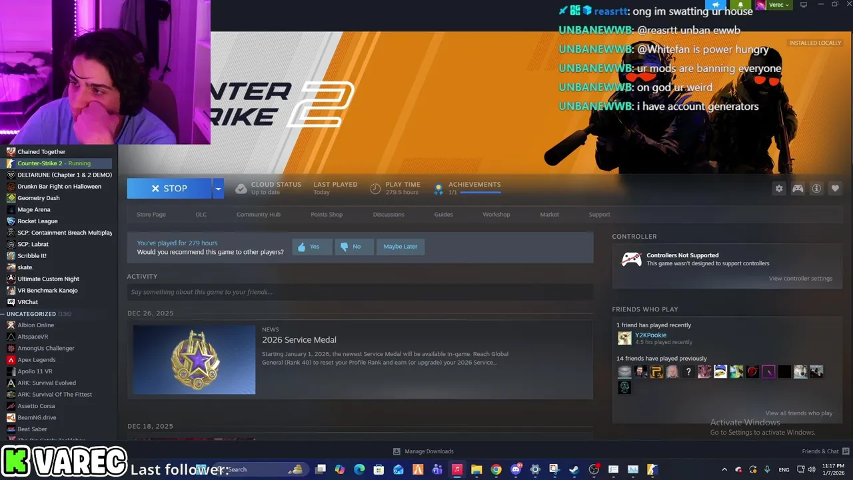The image size is (853, 480).
Task: Add Counter-Strike 2 to favorites heart
Action: (x=835, y=189)
